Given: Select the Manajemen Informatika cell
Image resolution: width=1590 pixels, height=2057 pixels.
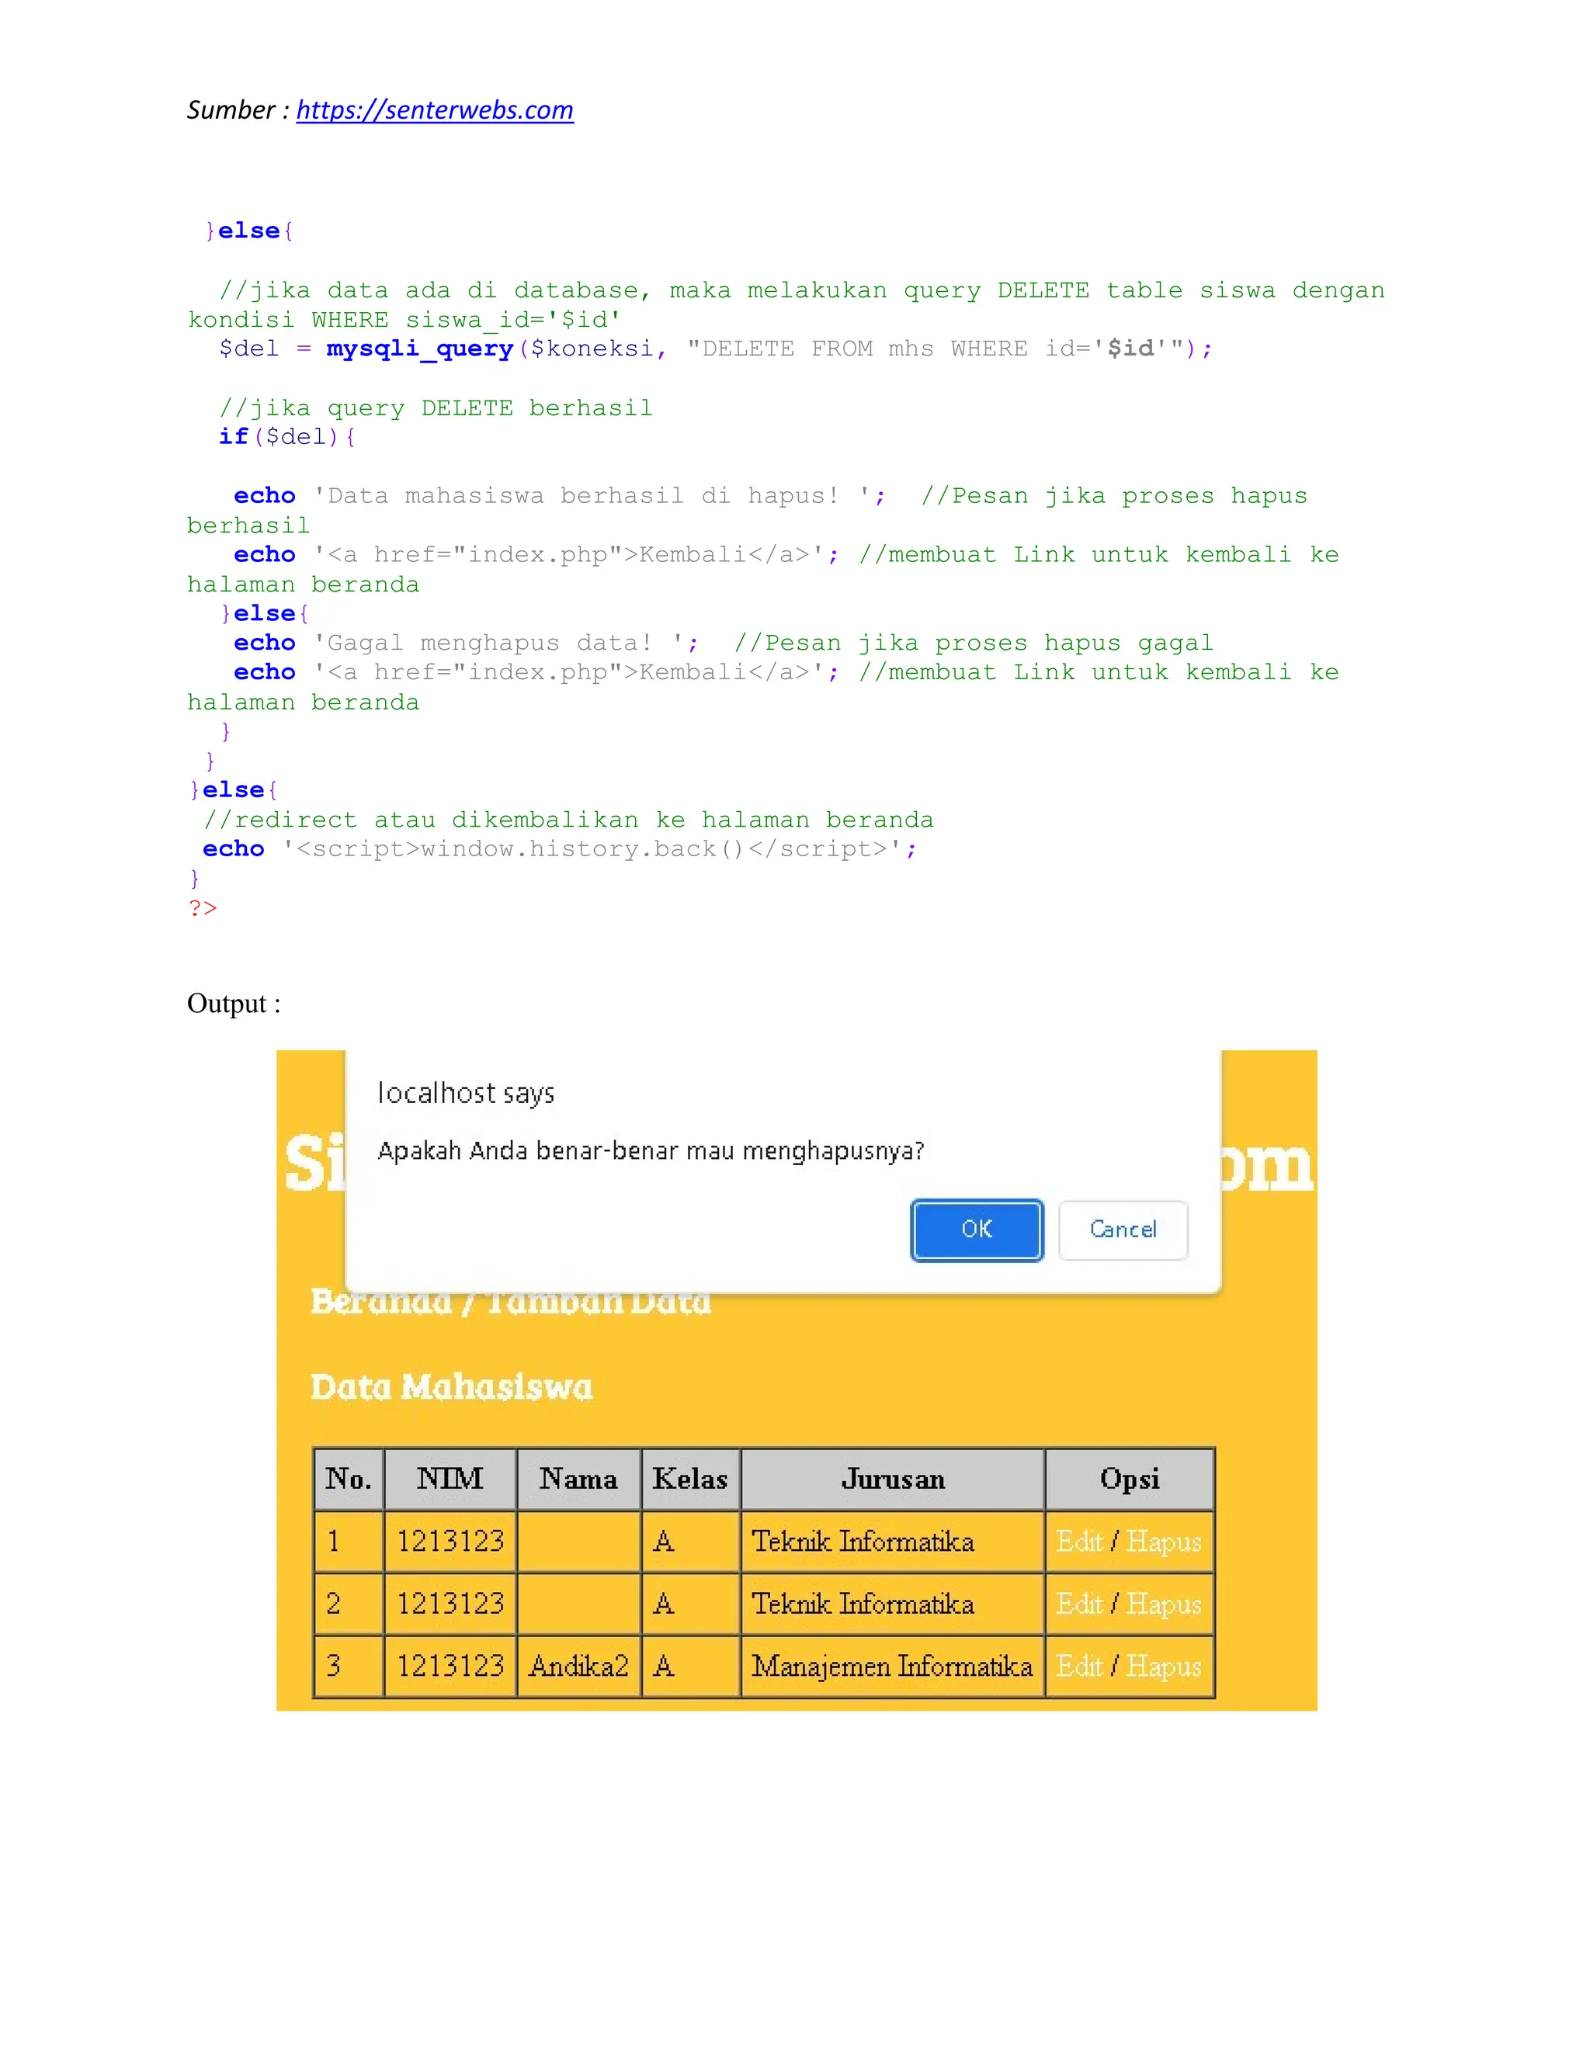Looking at the screenshot, I should (x=891, y=1665).
